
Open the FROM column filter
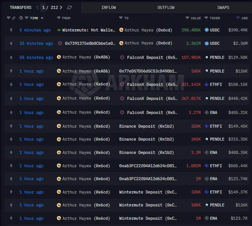59,18
